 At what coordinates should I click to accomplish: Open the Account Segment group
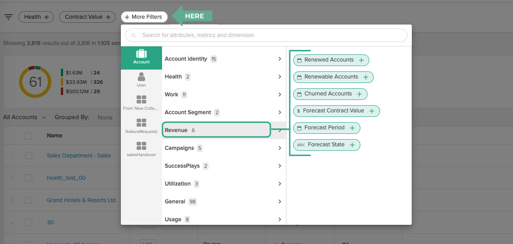pos(224,112)
